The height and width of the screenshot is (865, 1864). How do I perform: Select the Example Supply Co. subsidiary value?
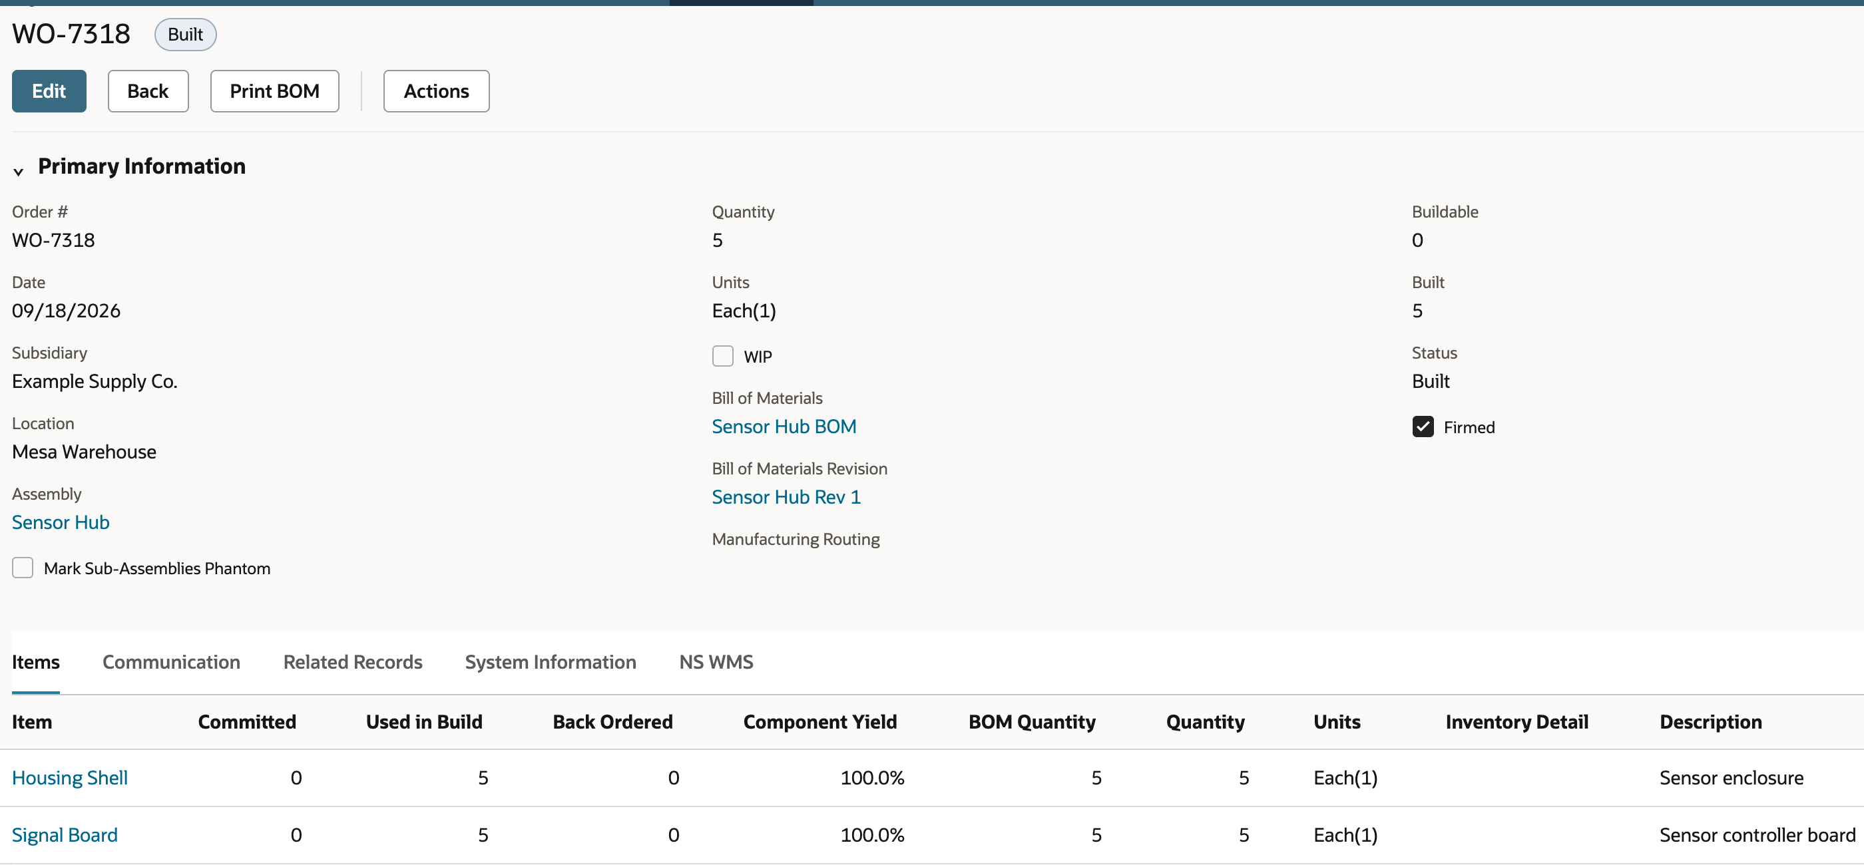95,381
